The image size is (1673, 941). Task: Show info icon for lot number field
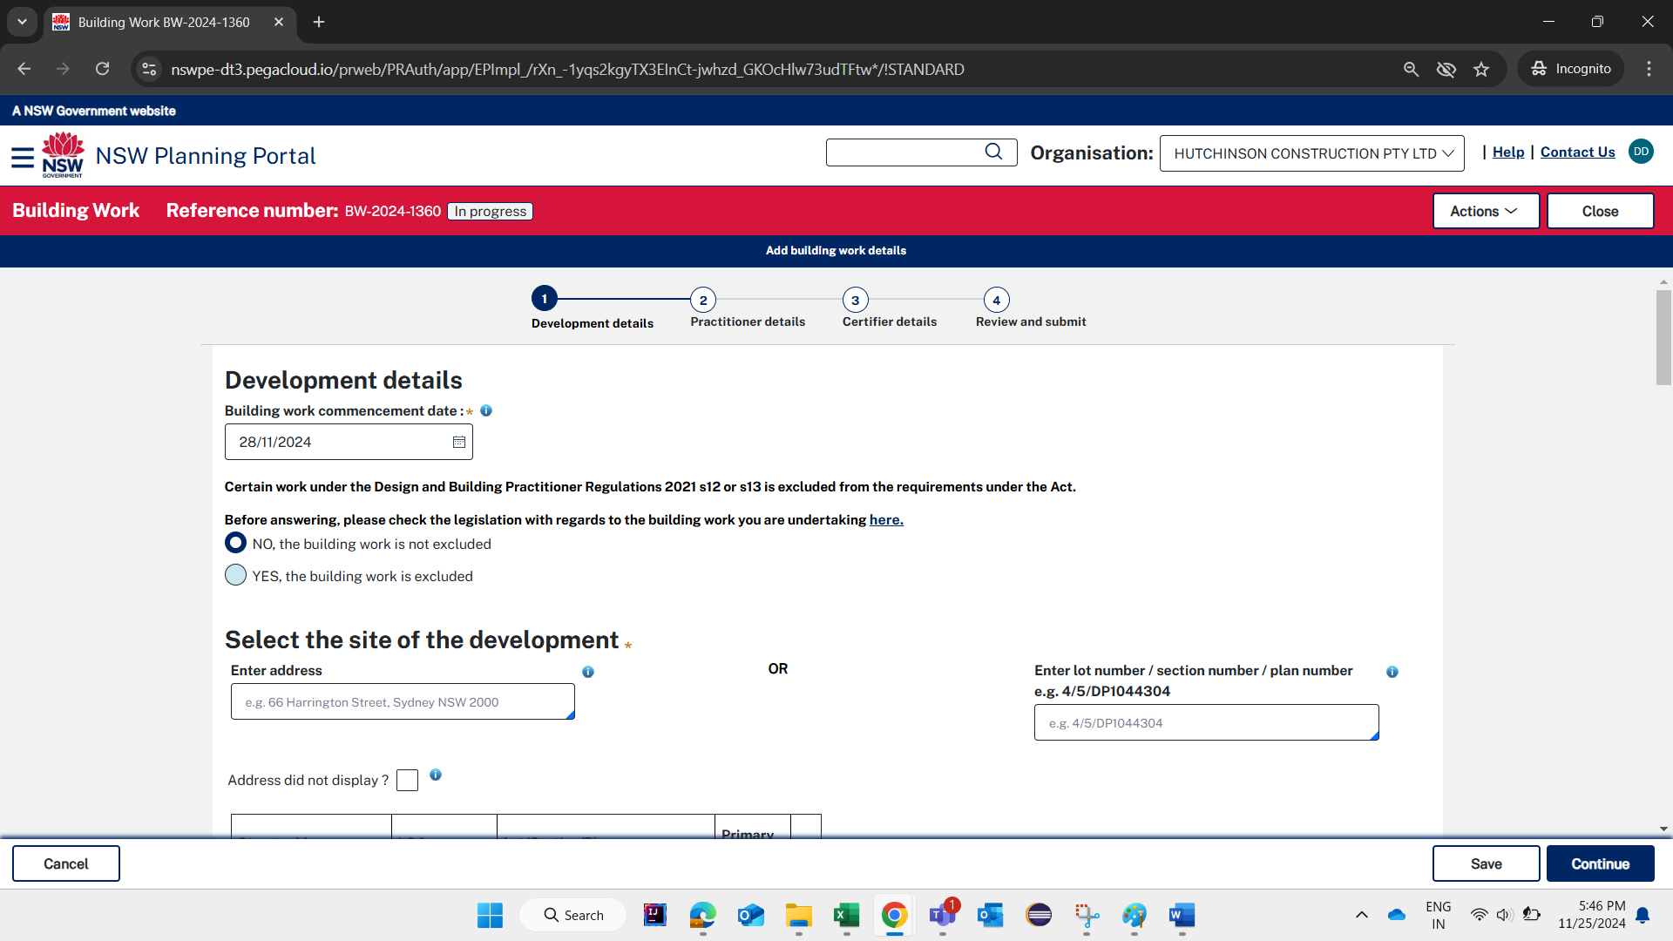click(1392, 672)
